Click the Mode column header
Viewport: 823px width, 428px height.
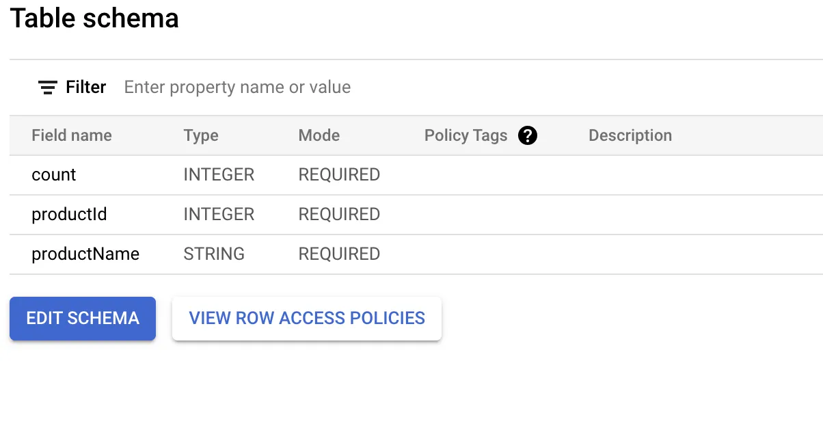click(x=319, y=135)
